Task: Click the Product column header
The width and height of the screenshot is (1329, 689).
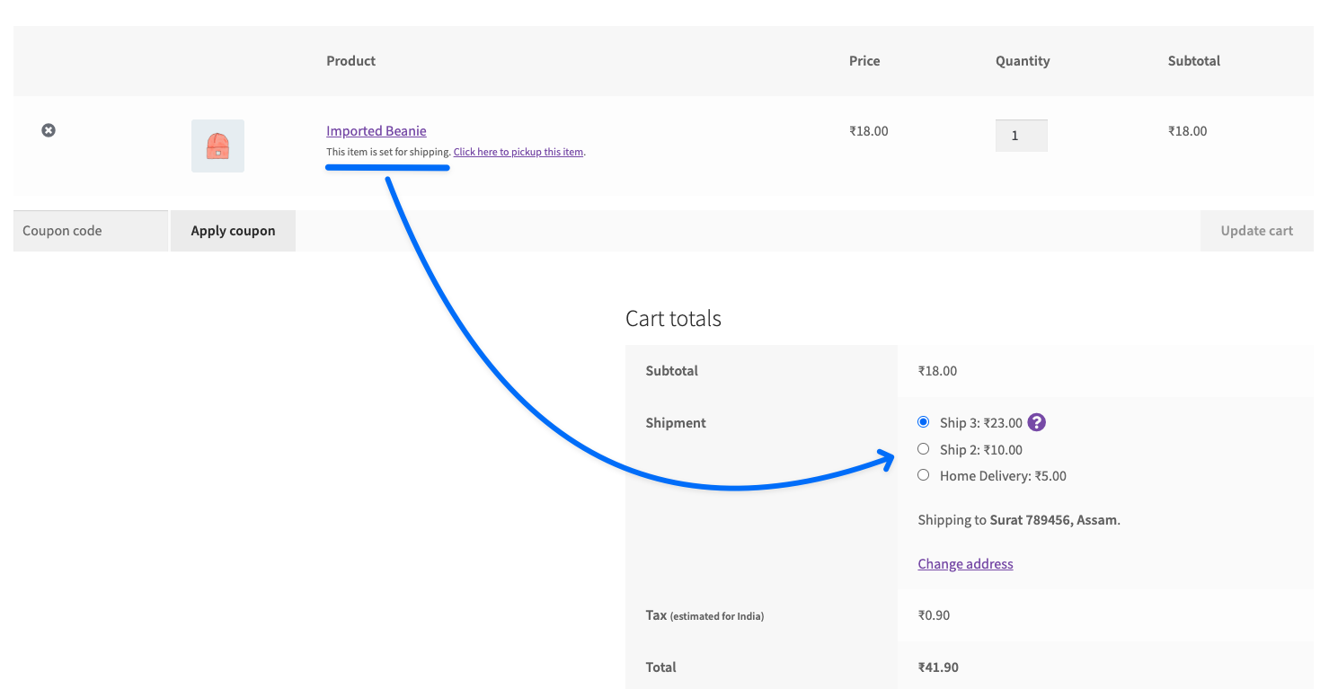Action: (350, 61)
